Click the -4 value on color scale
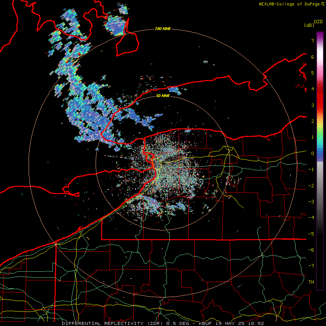The width and height of the screenshot is (326, 326). [311, 218]
